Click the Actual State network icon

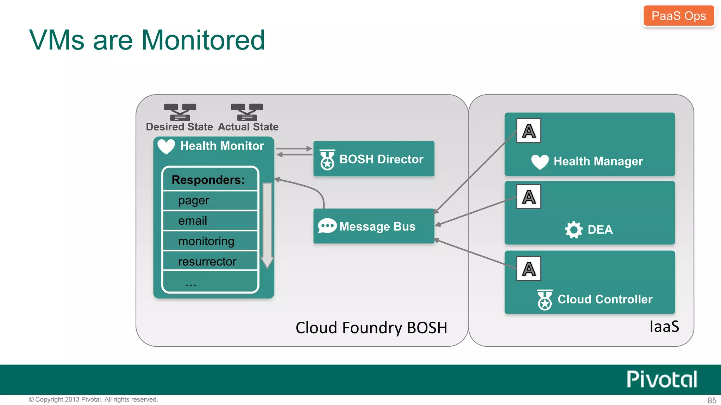247,112
